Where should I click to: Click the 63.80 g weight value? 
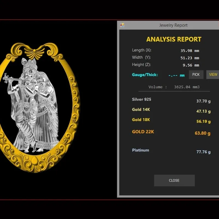(203, 133)
